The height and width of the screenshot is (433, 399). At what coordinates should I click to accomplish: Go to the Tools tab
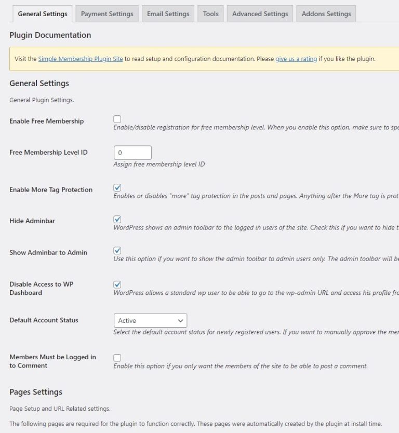(x=210, y=13)
